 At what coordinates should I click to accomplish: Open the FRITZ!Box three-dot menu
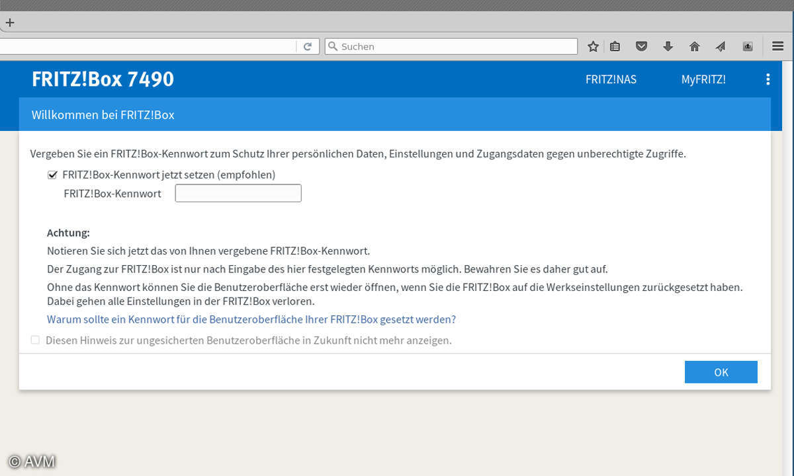tap(768, 79)
